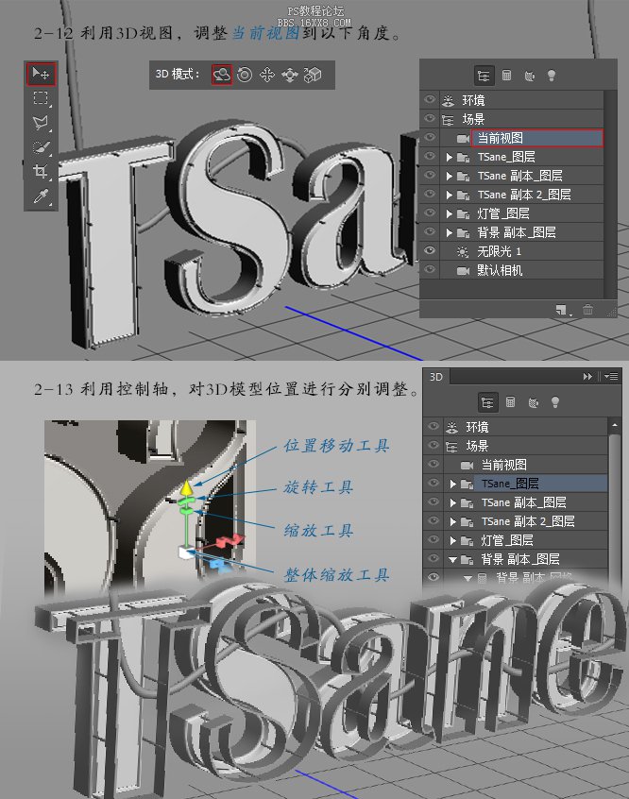Click the white uniform scale cube on axis

click(x=187, y=552)
